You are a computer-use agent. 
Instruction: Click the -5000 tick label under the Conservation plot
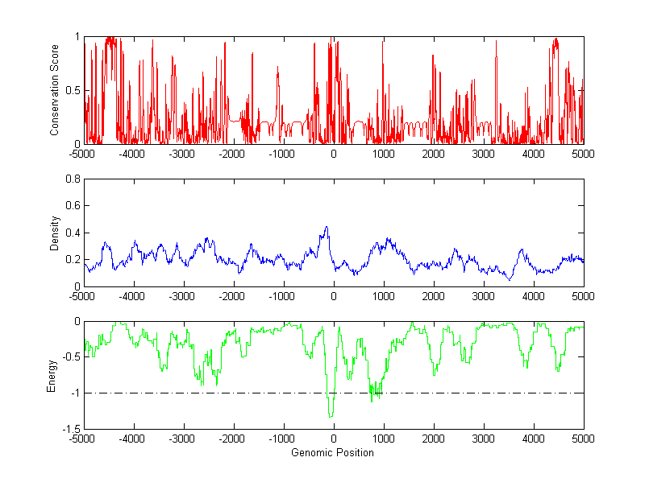coord(83,154)
